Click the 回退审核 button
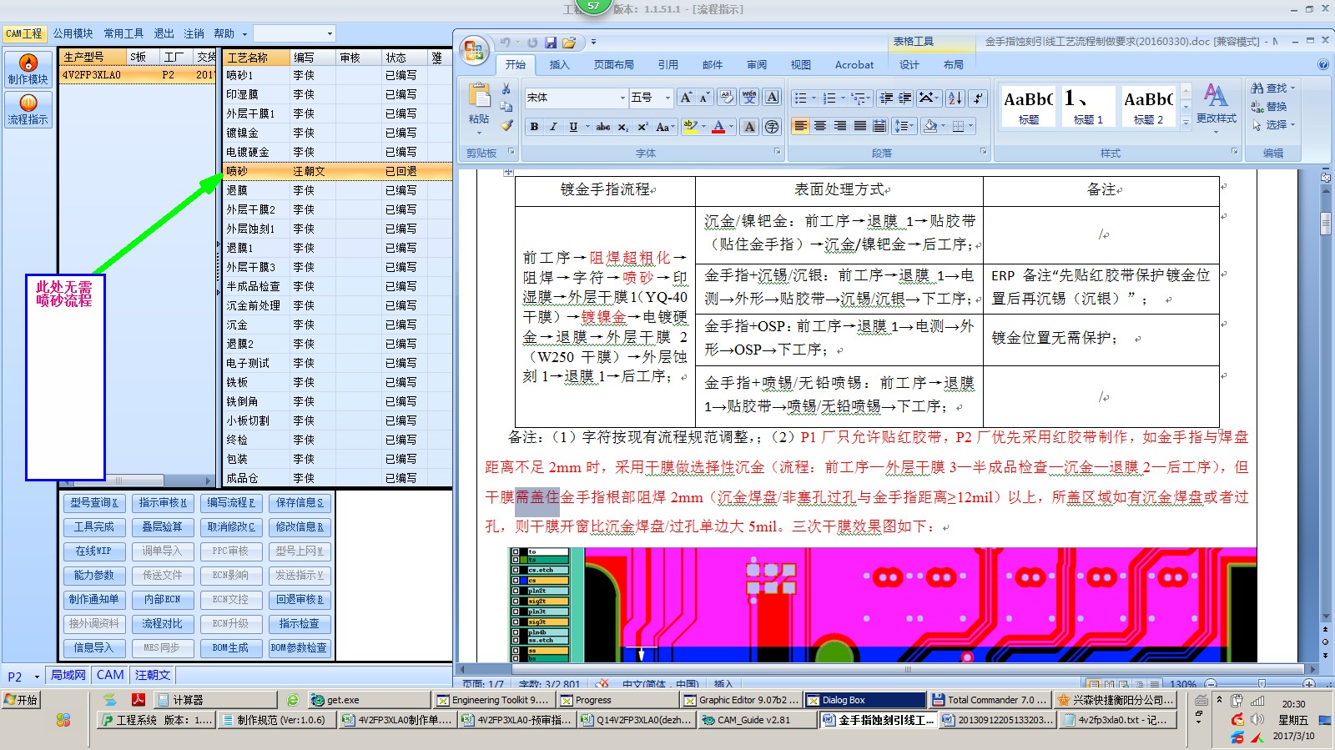 pyautogui.click(x=300, y=600)
